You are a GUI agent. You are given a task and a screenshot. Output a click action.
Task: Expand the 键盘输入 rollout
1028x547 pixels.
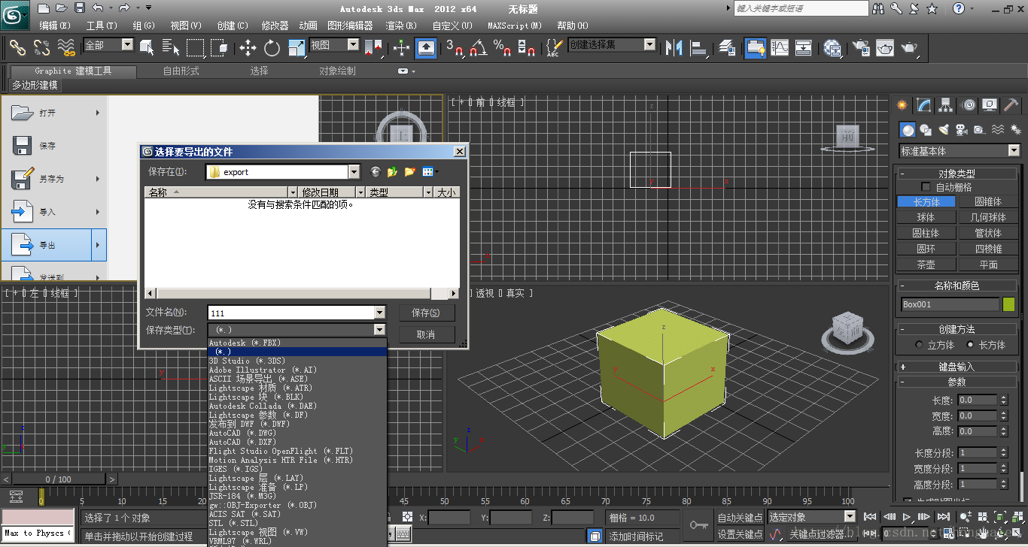[957, 367]
